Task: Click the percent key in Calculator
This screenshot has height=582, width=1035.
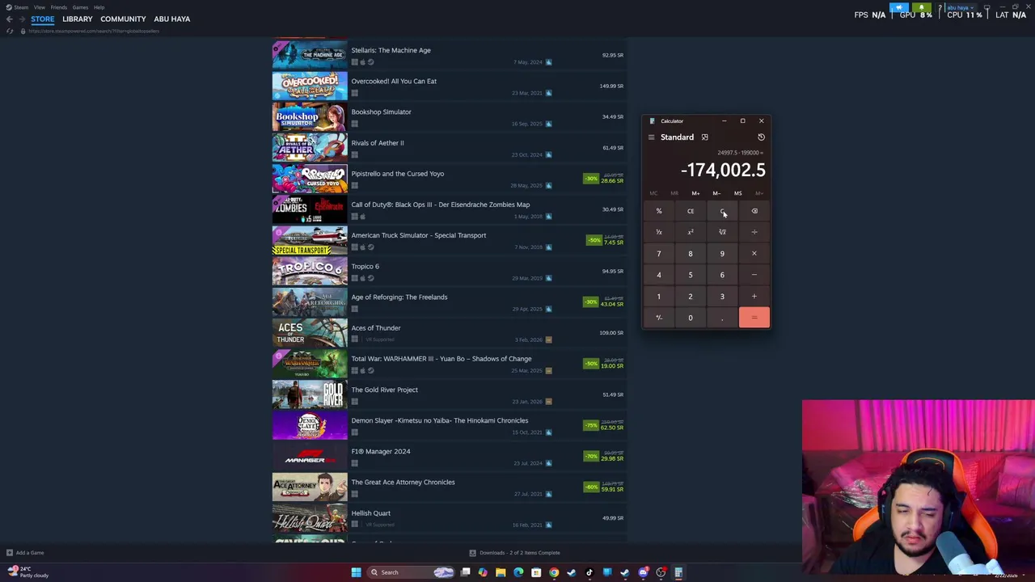Action: [x=659, y=211]
